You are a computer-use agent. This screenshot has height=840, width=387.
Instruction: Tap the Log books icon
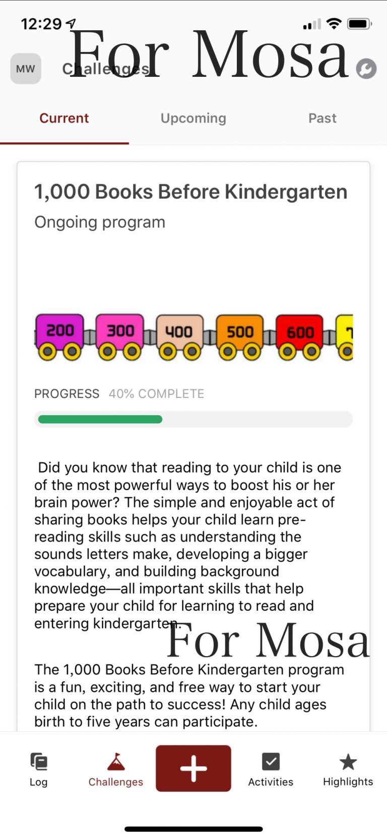tap(38, 761)
